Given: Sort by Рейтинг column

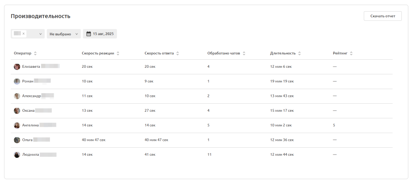Looking at the screenshot, I should (351, 53).
